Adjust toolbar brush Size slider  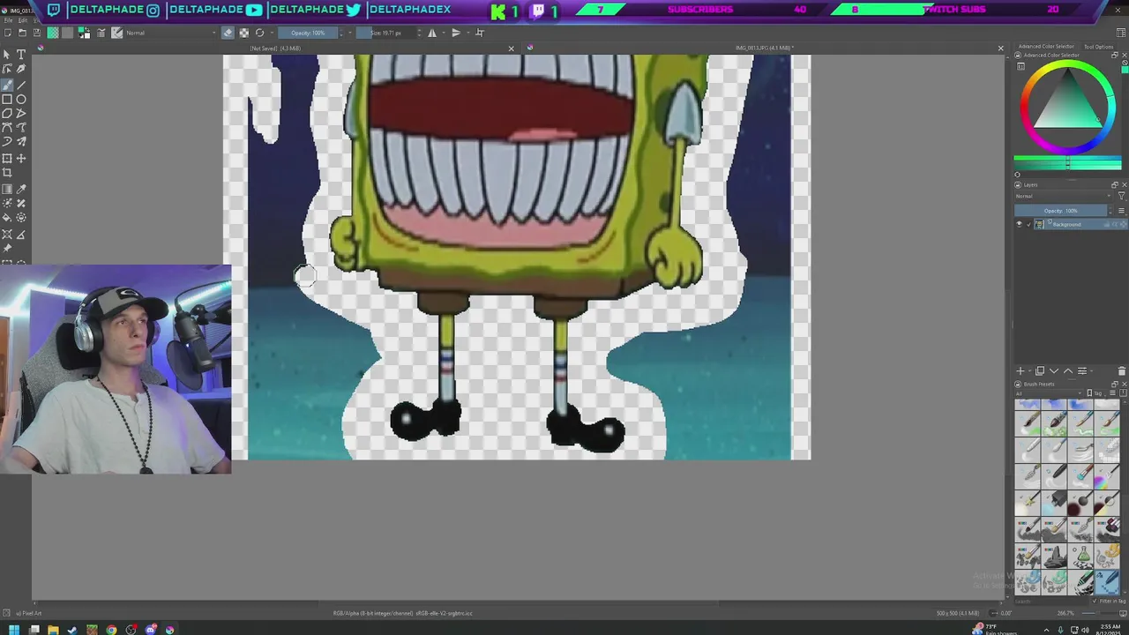point(385,33)
